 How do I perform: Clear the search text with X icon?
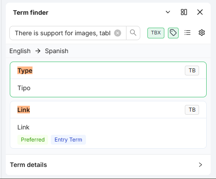[118, 33]
